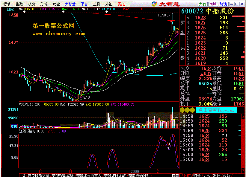Open the 工具 menu
246x177 pixels.
click(x=96, y=4)
